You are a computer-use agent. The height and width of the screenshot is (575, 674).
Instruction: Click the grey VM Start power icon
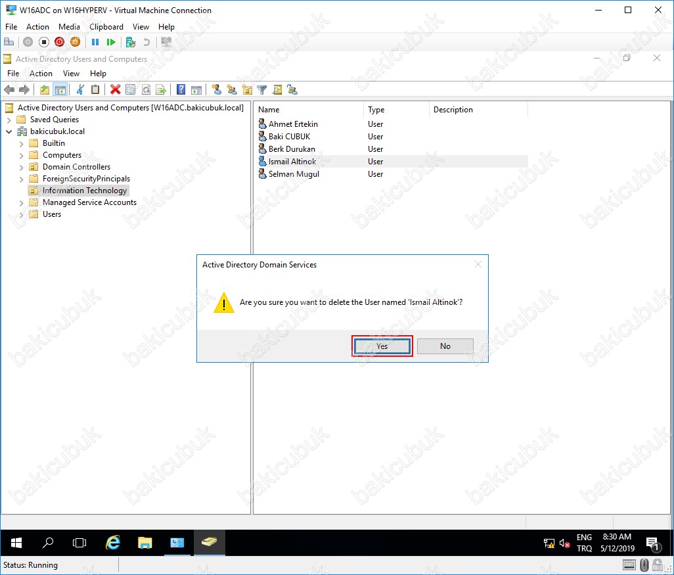point(28,42)
